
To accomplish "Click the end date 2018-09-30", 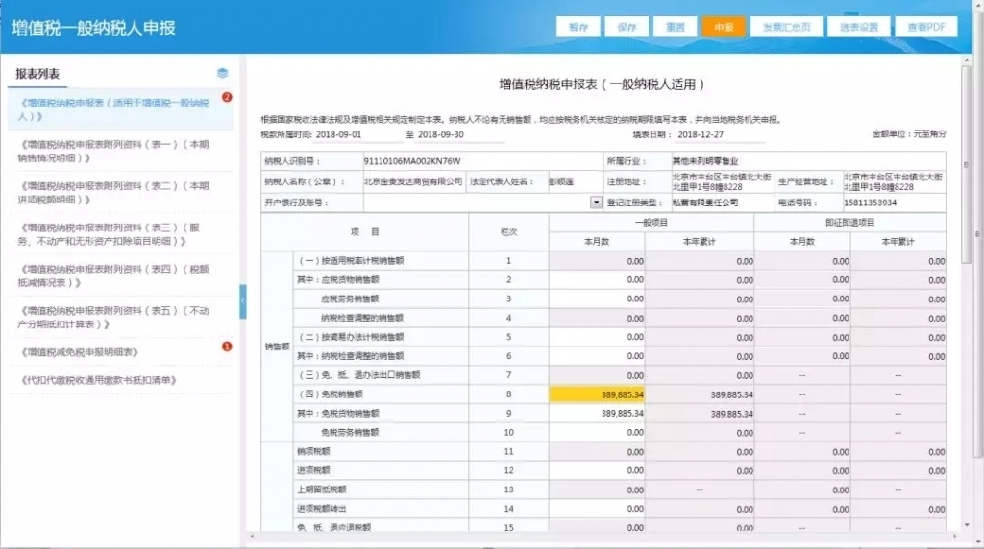I will pyautogui.click(x=440, y=134).
